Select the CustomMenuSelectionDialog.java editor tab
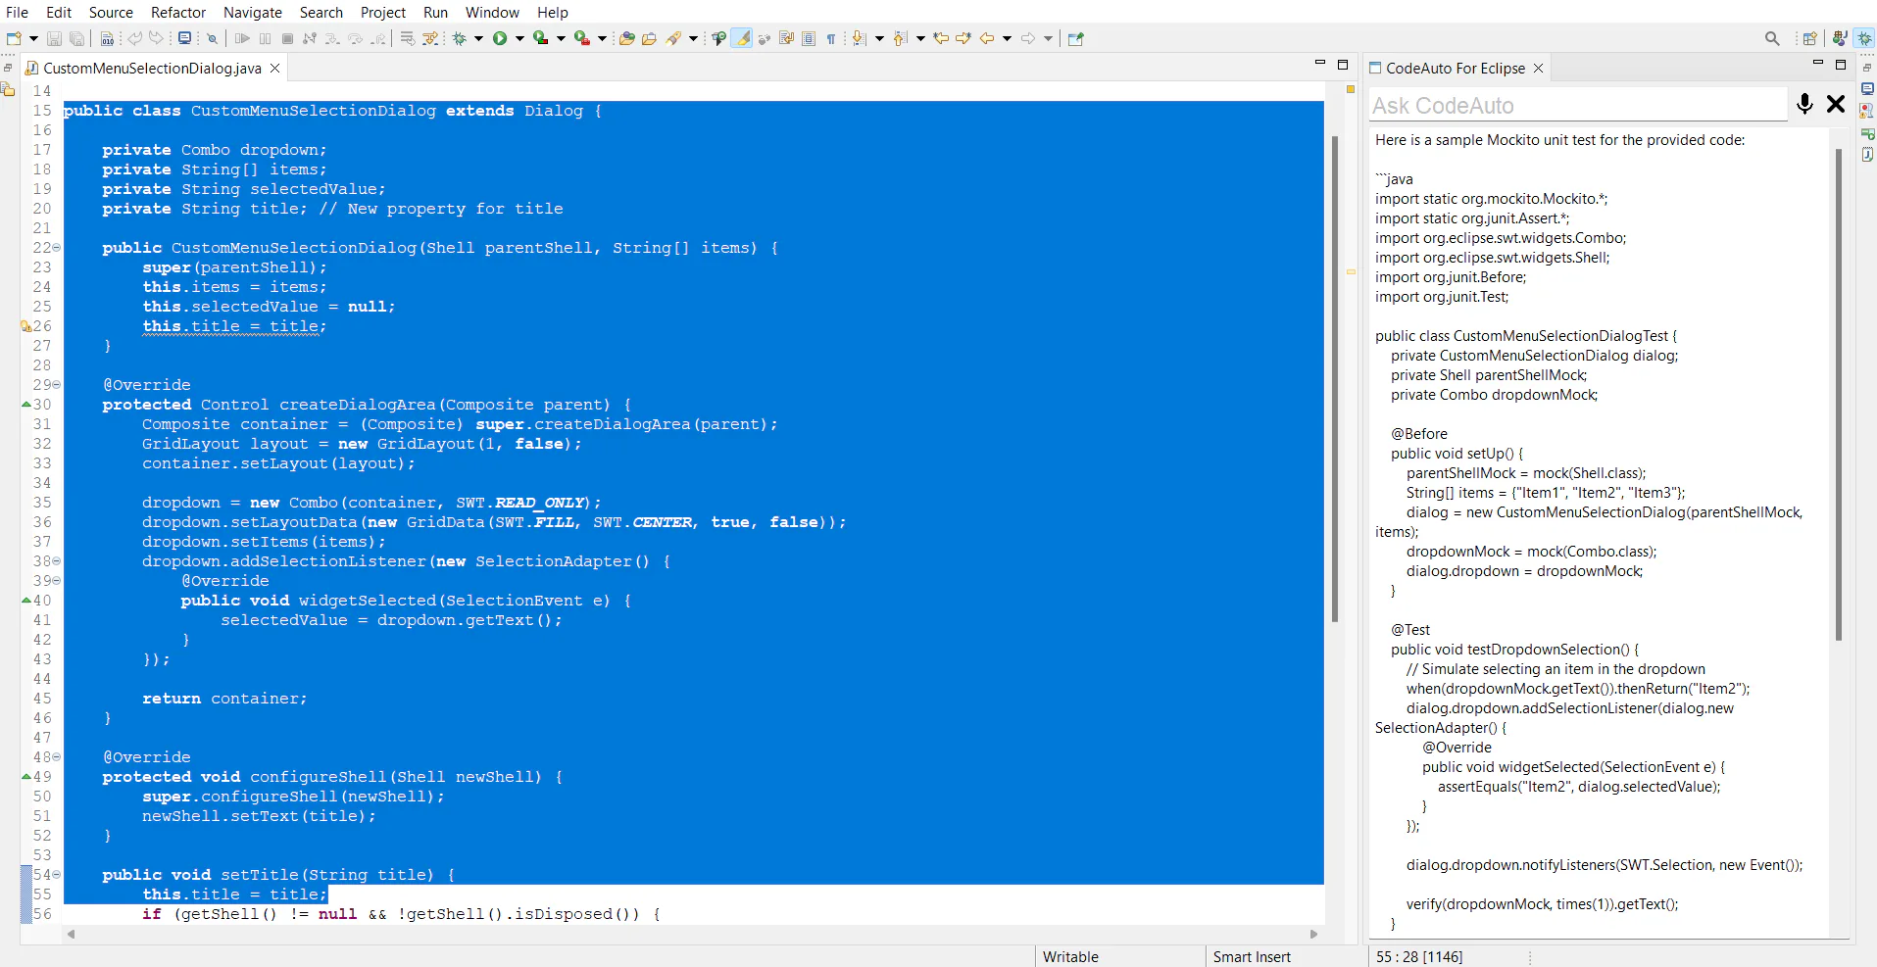This screenshot has width=1877, height=967. pos(152,68)
